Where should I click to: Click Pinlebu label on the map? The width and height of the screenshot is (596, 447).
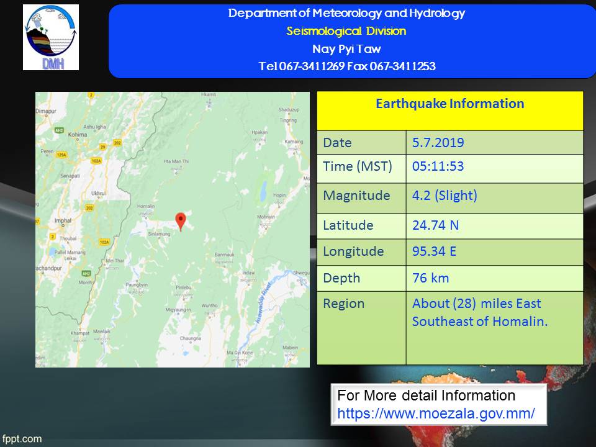click(184, 287)
